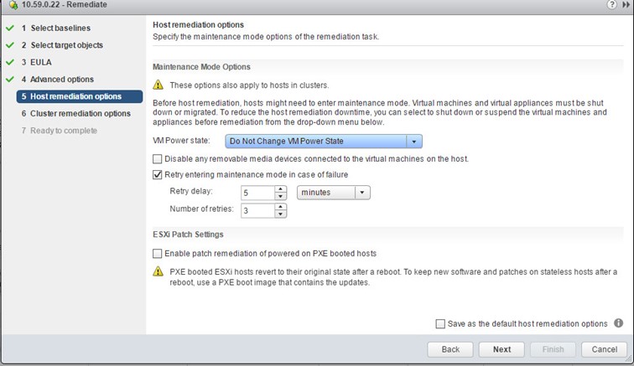The image size is (634, 366).
Task: Enable patch remediation of PXE booted hosts
Action: coord(158,253)
